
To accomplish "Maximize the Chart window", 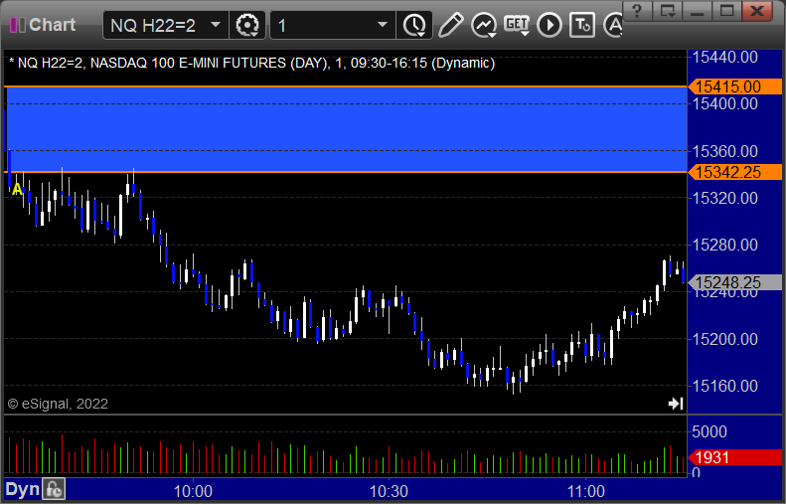I will tap(726, 10).
